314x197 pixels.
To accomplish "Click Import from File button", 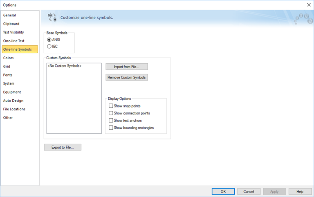I will (x=126, y=67).
